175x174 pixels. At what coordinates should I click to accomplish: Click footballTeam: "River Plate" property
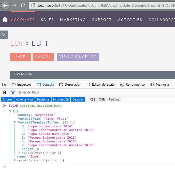point(43,119)
